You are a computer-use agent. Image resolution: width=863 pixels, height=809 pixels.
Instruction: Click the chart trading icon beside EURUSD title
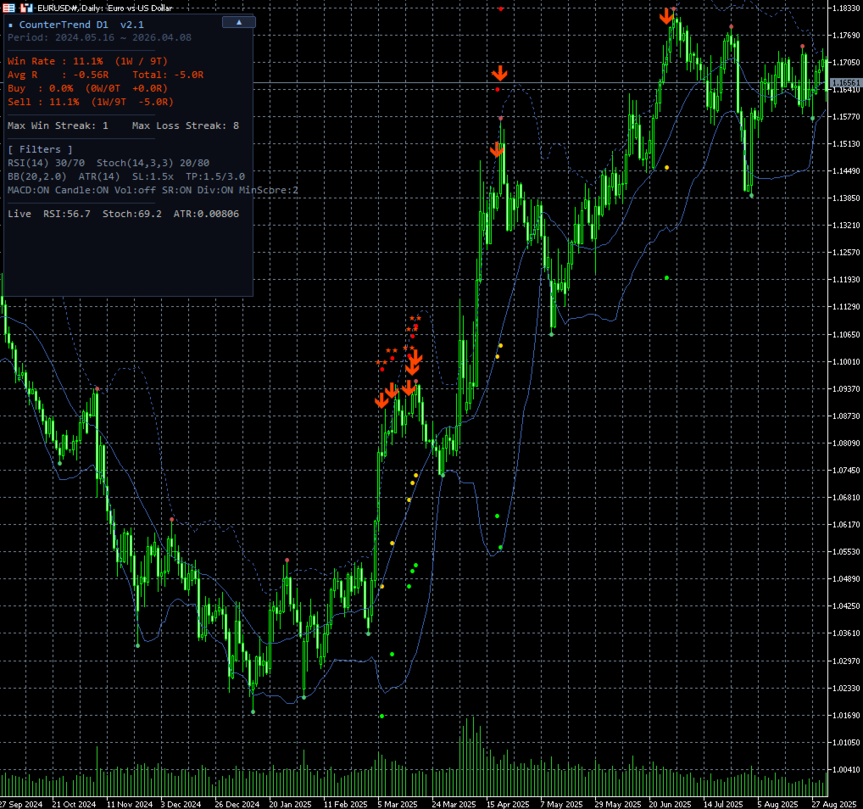[x=26, y=8]
